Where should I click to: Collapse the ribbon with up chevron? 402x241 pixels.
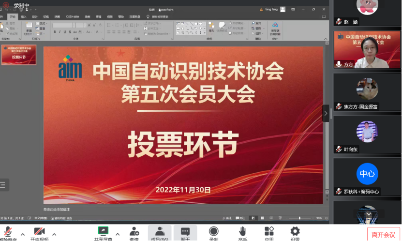326,39
